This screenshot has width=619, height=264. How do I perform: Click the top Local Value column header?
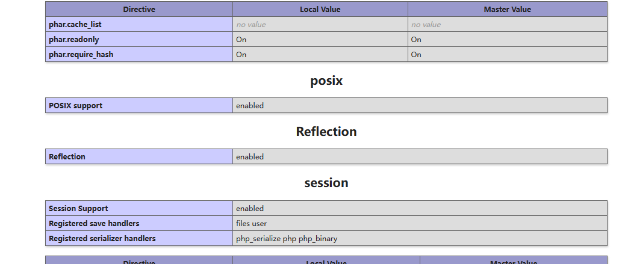(320, 10)
